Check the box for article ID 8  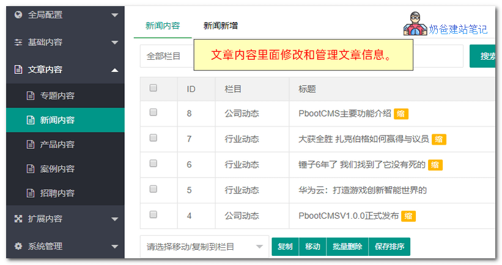pos(153,112)
